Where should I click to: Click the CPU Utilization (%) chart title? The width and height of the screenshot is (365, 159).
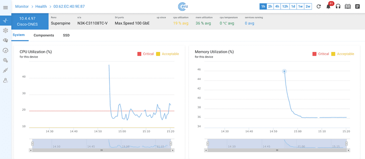click(x=35, y=52)
